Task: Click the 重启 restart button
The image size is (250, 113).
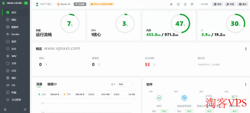Action: [x=243, y=4]
